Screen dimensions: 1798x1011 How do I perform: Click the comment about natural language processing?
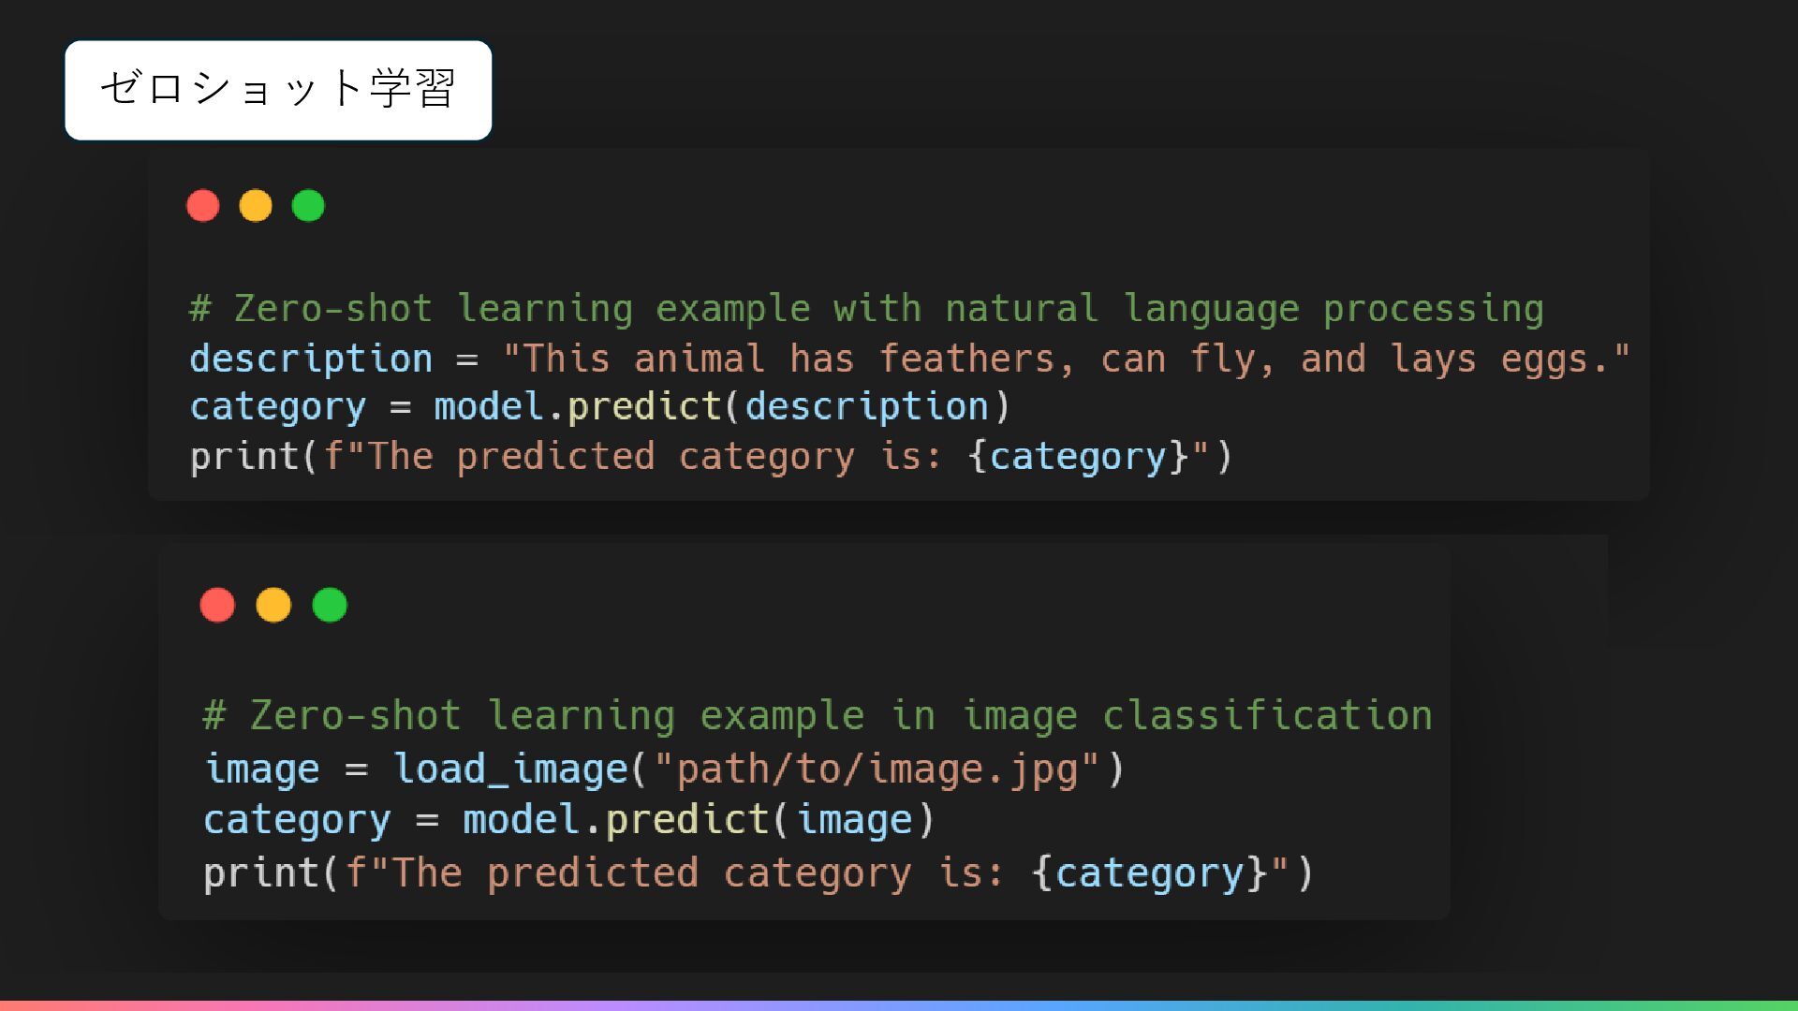(x=866, y=309)
